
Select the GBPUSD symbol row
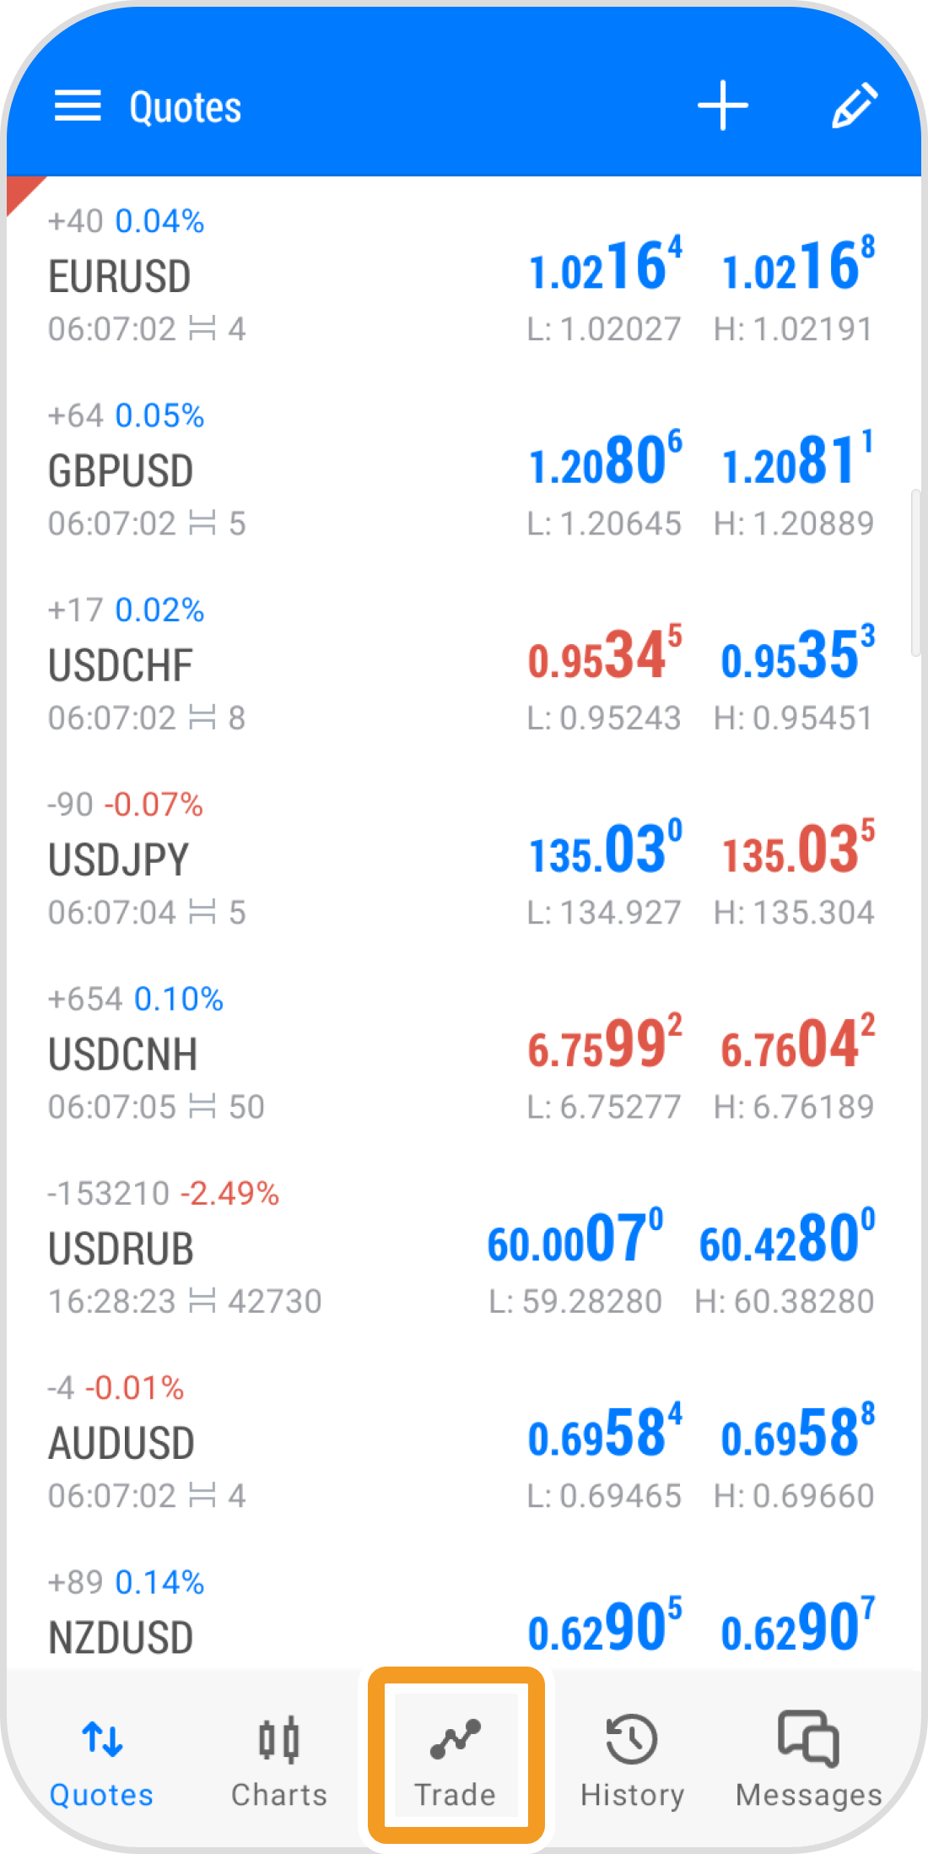click(x=121, y=471)
